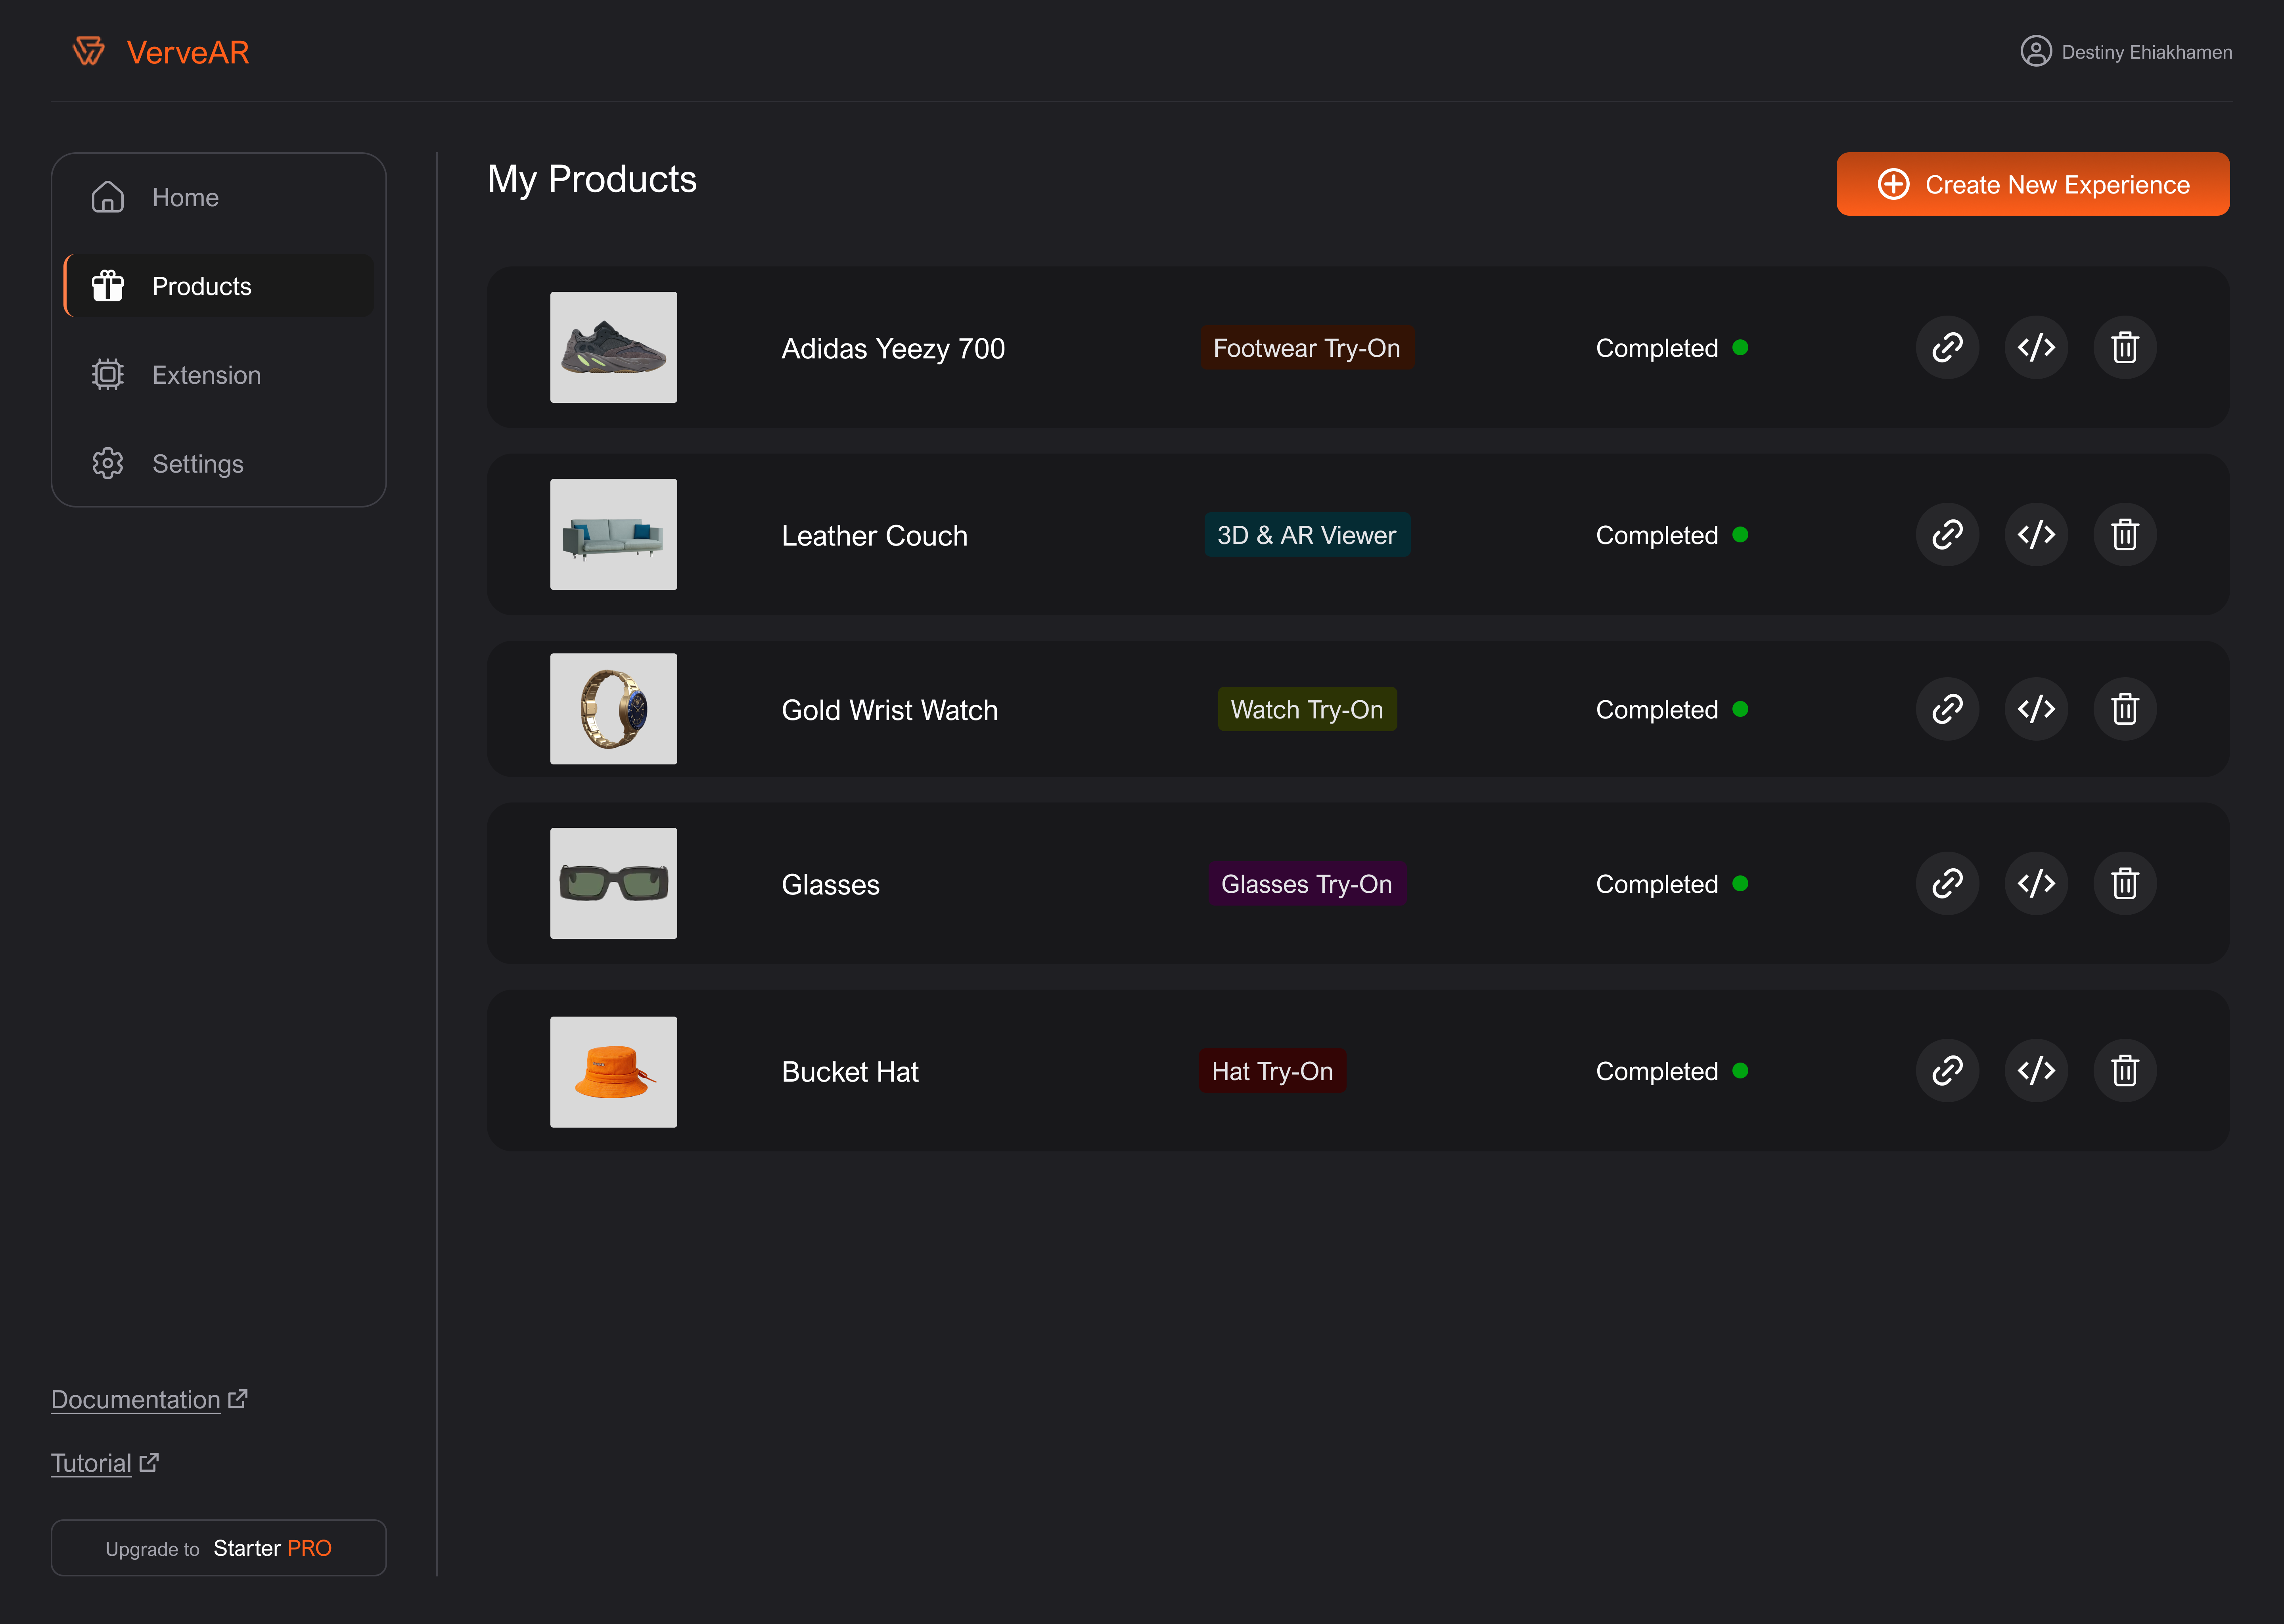The image size is (2284, 1624).
Task: Open the Leather Couch thumbnail
Action: tap(613, 534)
